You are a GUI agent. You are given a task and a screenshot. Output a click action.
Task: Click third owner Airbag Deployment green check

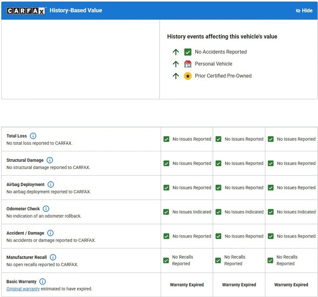pos(271,188)
